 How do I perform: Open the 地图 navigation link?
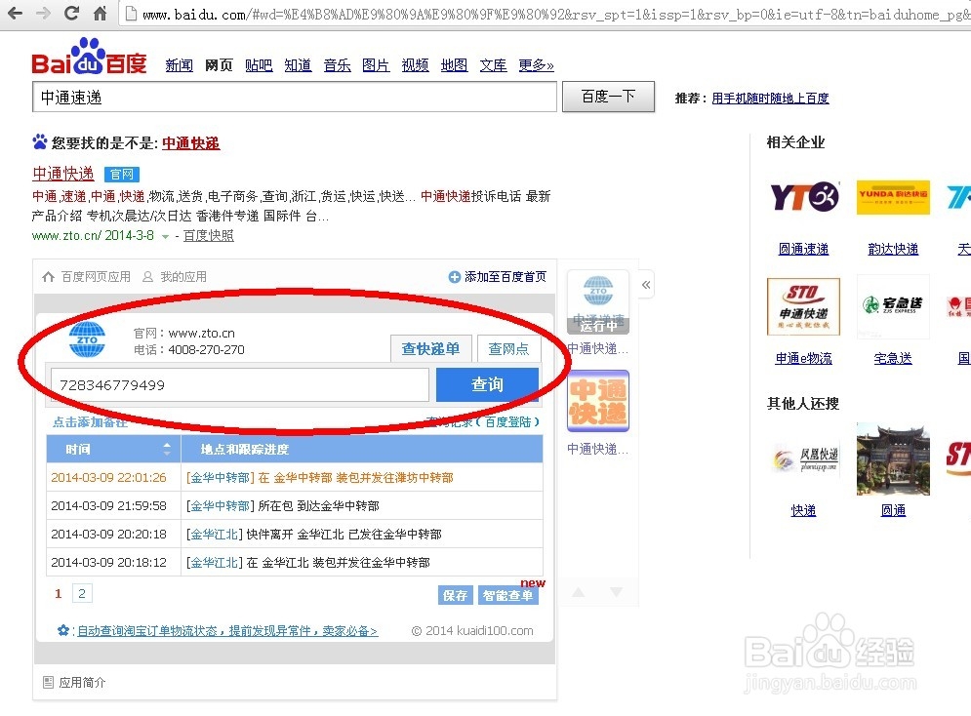[454, 65]
